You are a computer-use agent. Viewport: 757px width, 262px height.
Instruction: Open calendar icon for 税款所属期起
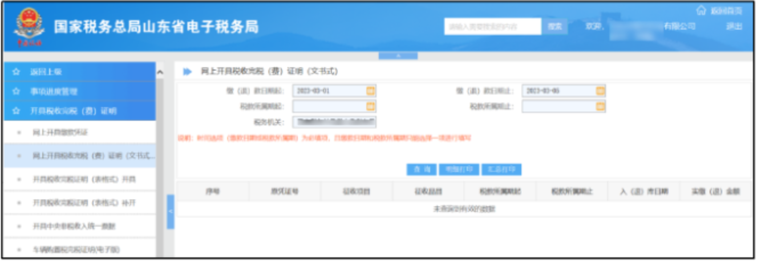click(370, 106)
